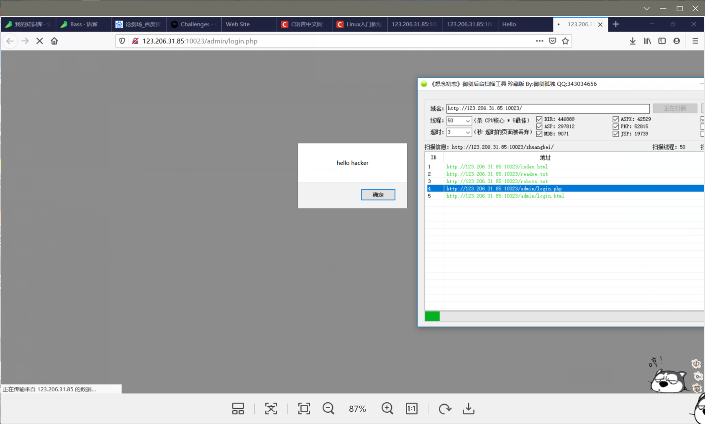Click the insecure connection lock icon
The image size is (705, 424).
135,41
